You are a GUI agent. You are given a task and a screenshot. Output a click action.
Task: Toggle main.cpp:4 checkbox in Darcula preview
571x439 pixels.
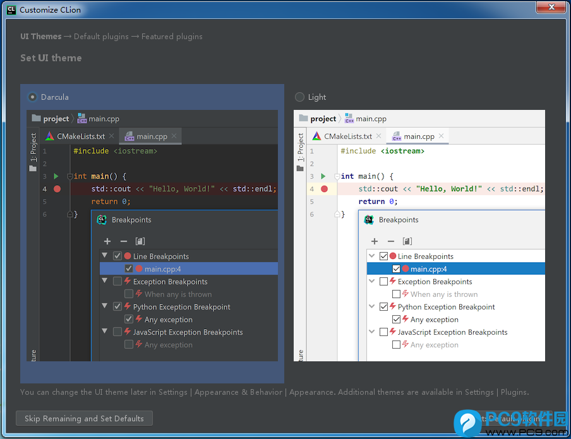coord(129,268)
